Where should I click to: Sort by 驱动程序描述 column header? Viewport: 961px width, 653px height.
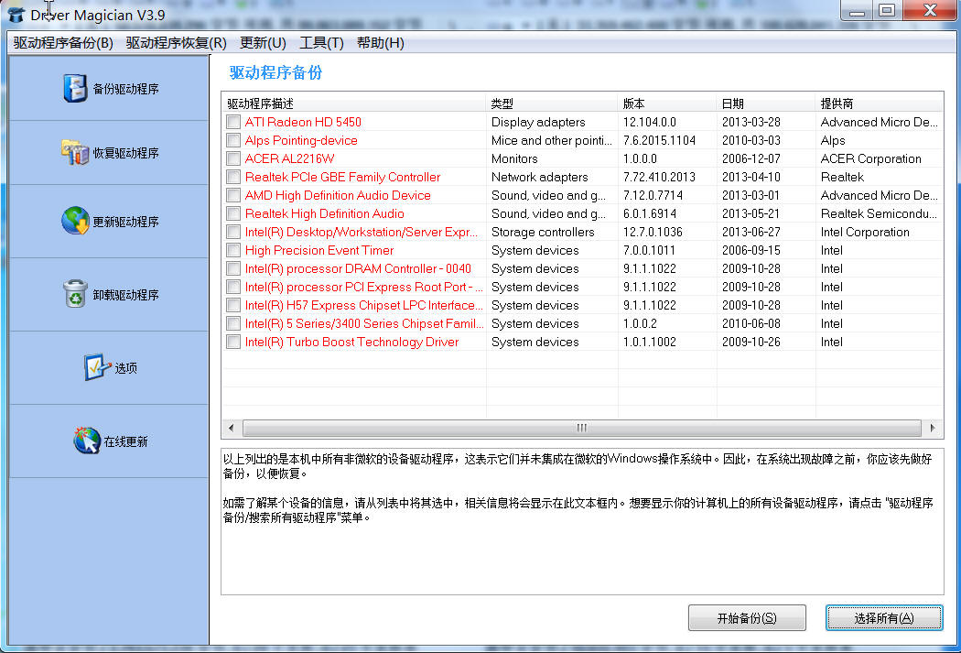[354, 103]
